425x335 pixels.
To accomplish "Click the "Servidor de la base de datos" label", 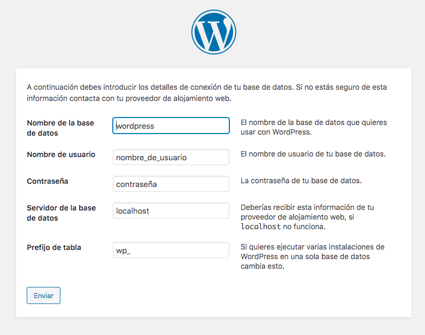I will pyautogui.click(x=61, y=213).
